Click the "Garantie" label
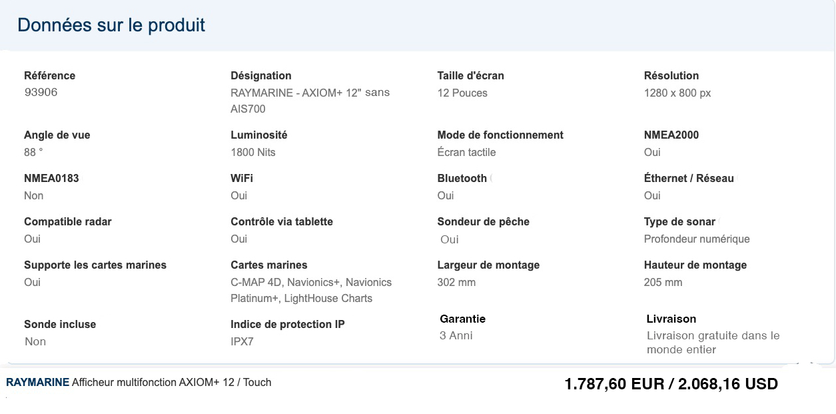Image resolution: width=836 pixels, height=414 pixels. [462, 319]
